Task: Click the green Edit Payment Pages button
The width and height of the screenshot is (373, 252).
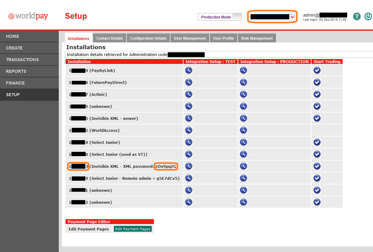Action: [133, 229]
